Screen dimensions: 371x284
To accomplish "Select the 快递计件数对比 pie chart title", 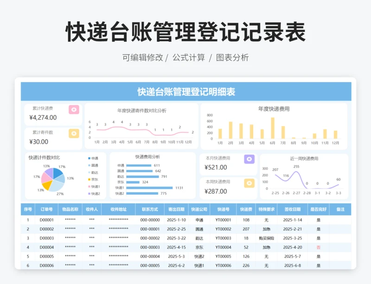I will tap(44, 158).
